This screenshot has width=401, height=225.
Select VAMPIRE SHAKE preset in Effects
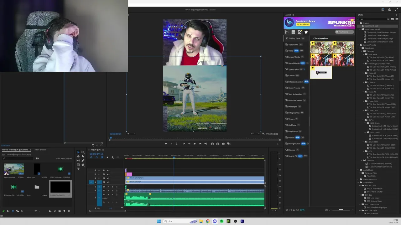click(371, 26)
